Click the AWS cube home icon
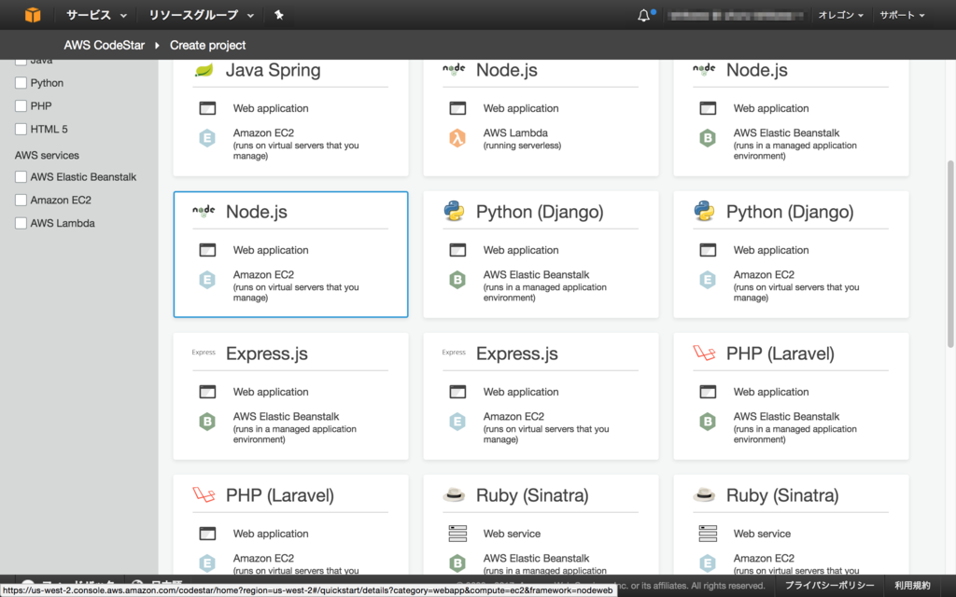Image resolution: width=956 pixels, height=597 pixels. click(33, 15)
